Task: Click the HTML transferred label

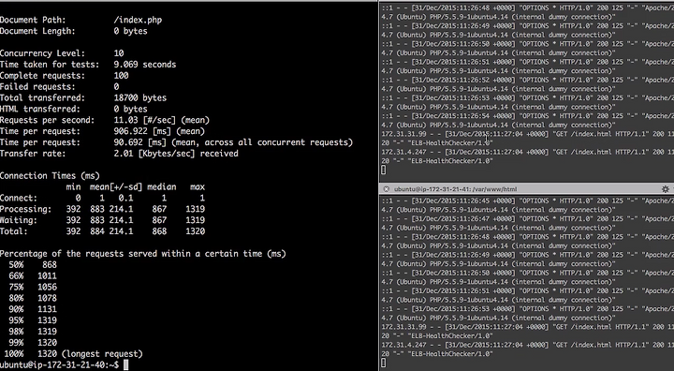Action: click(40, 110)
